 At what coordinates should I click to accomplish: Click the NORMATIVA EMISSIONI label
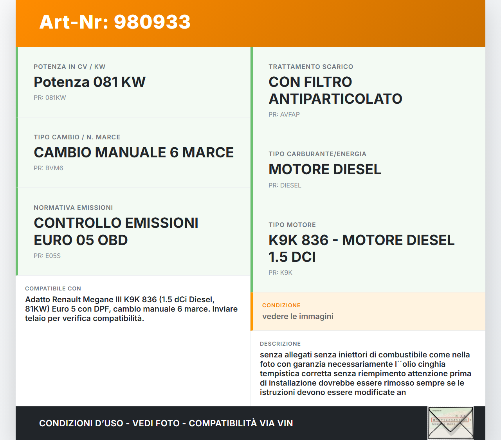(x=73, y=208)
